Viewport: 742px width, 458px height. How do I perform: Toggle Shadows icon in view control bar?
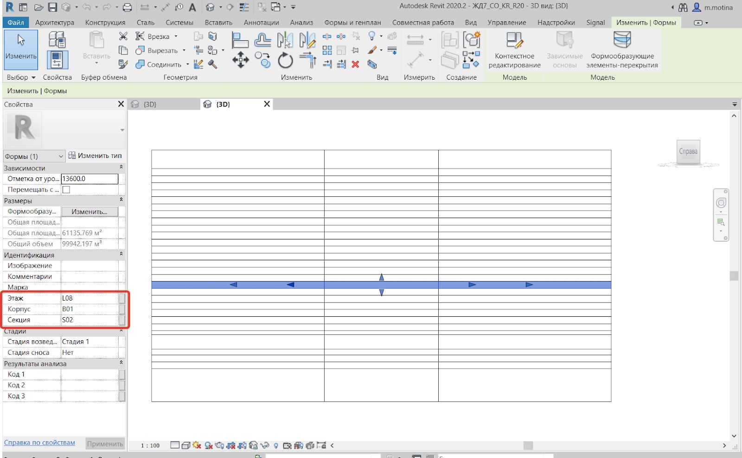(x=208, y=445)
